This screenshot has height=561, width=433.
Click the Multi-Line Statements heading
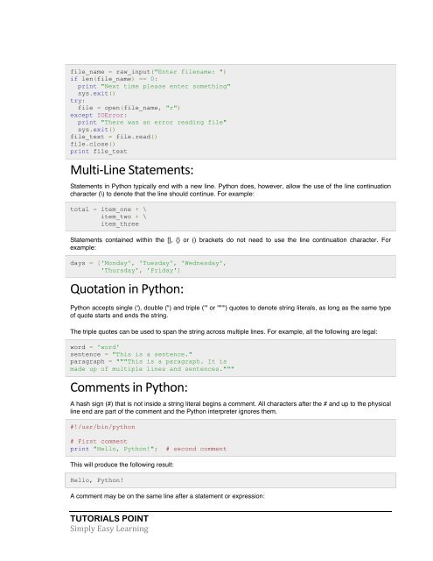point(132,170)
